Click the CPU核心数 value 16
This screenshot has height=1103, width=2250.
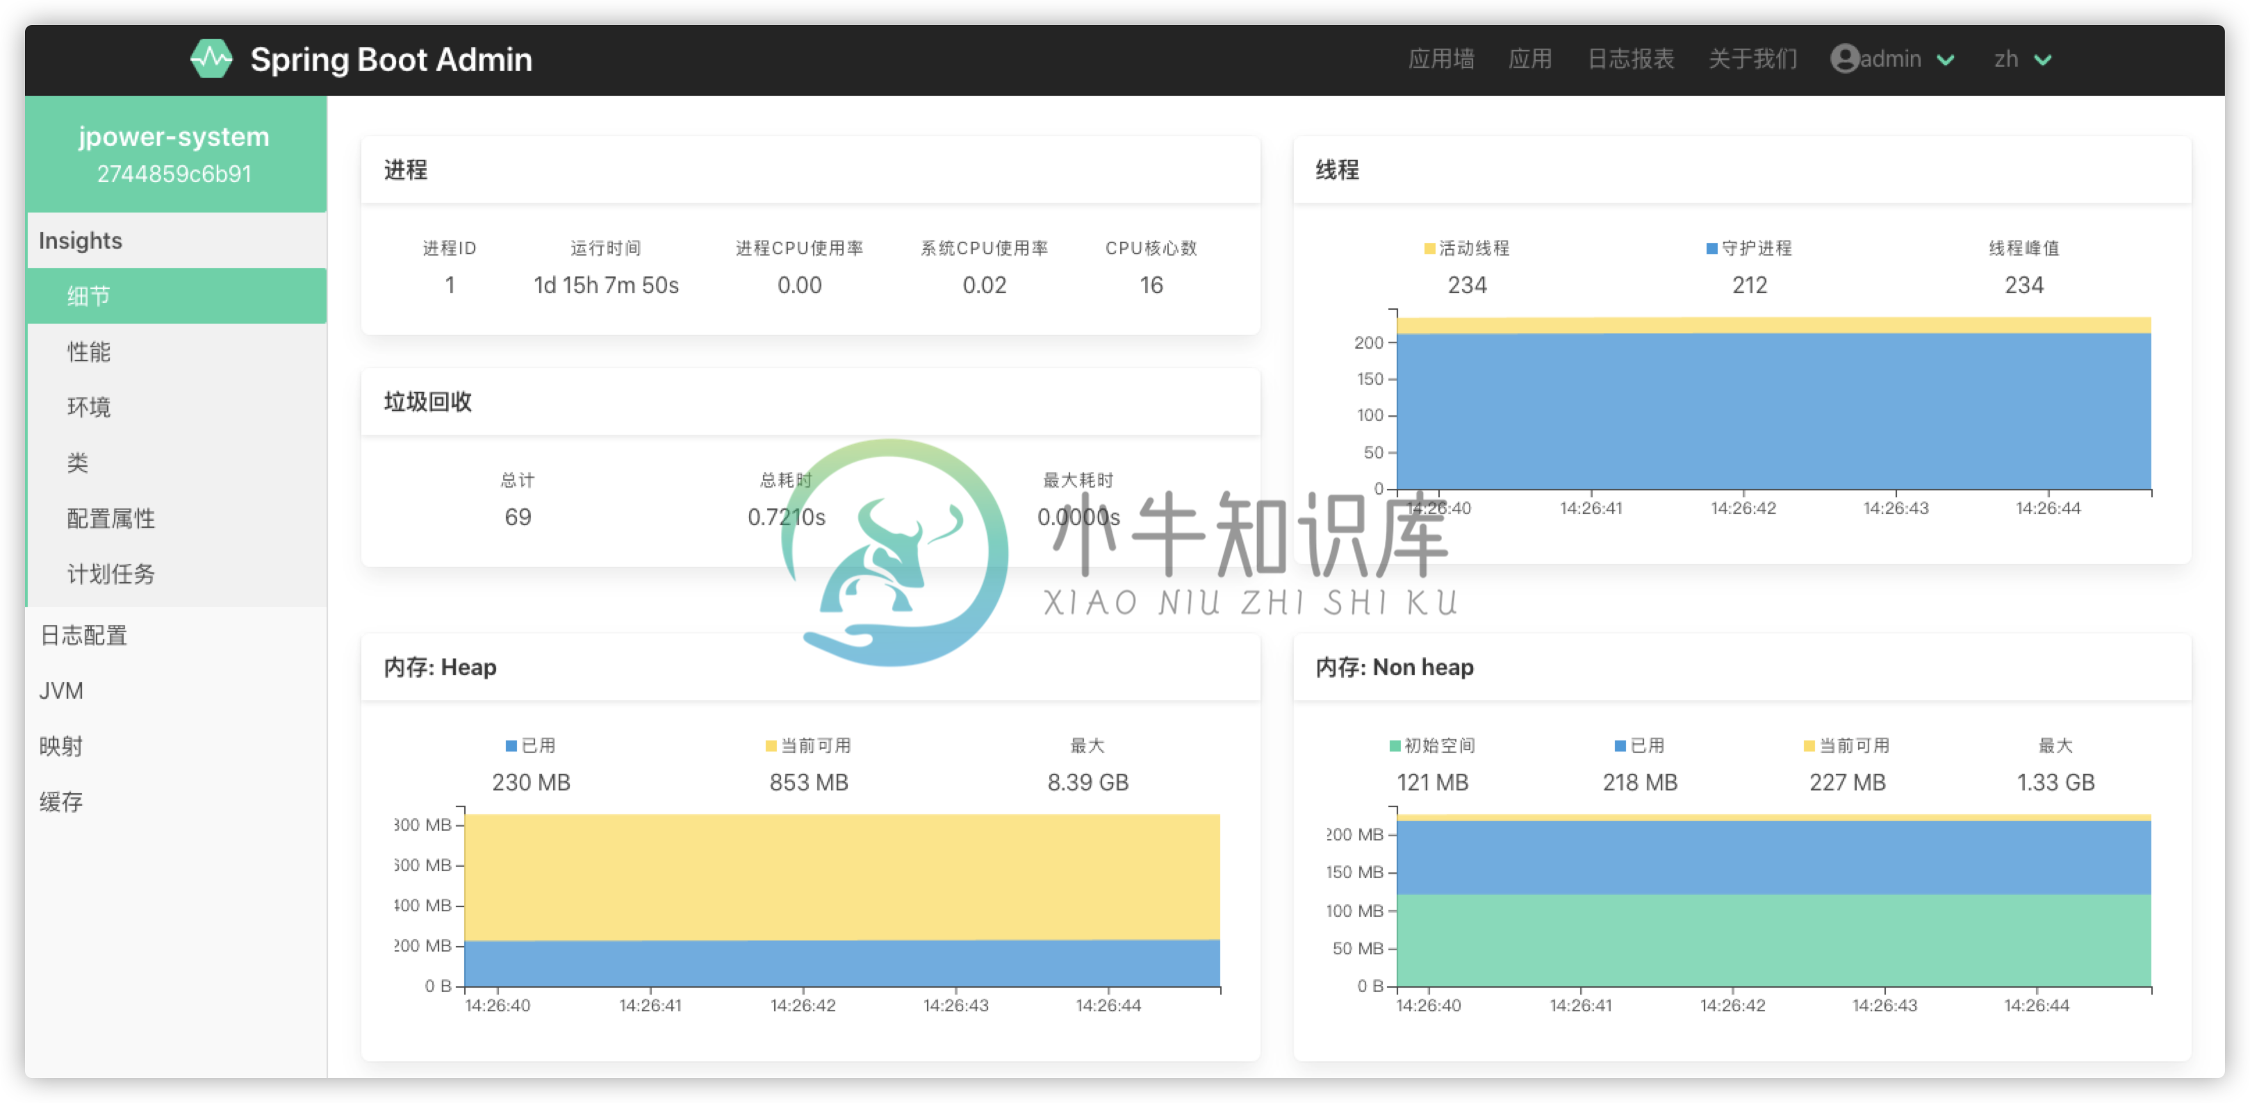(x=1151, y=285)
